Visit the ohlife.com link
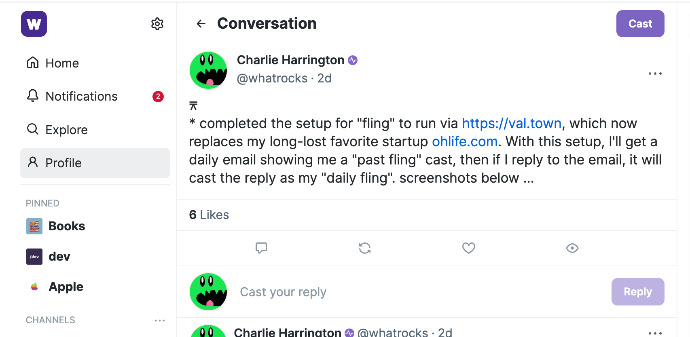Image resolution: width=690 pixels, height=337 pixels. coord(464,141)
